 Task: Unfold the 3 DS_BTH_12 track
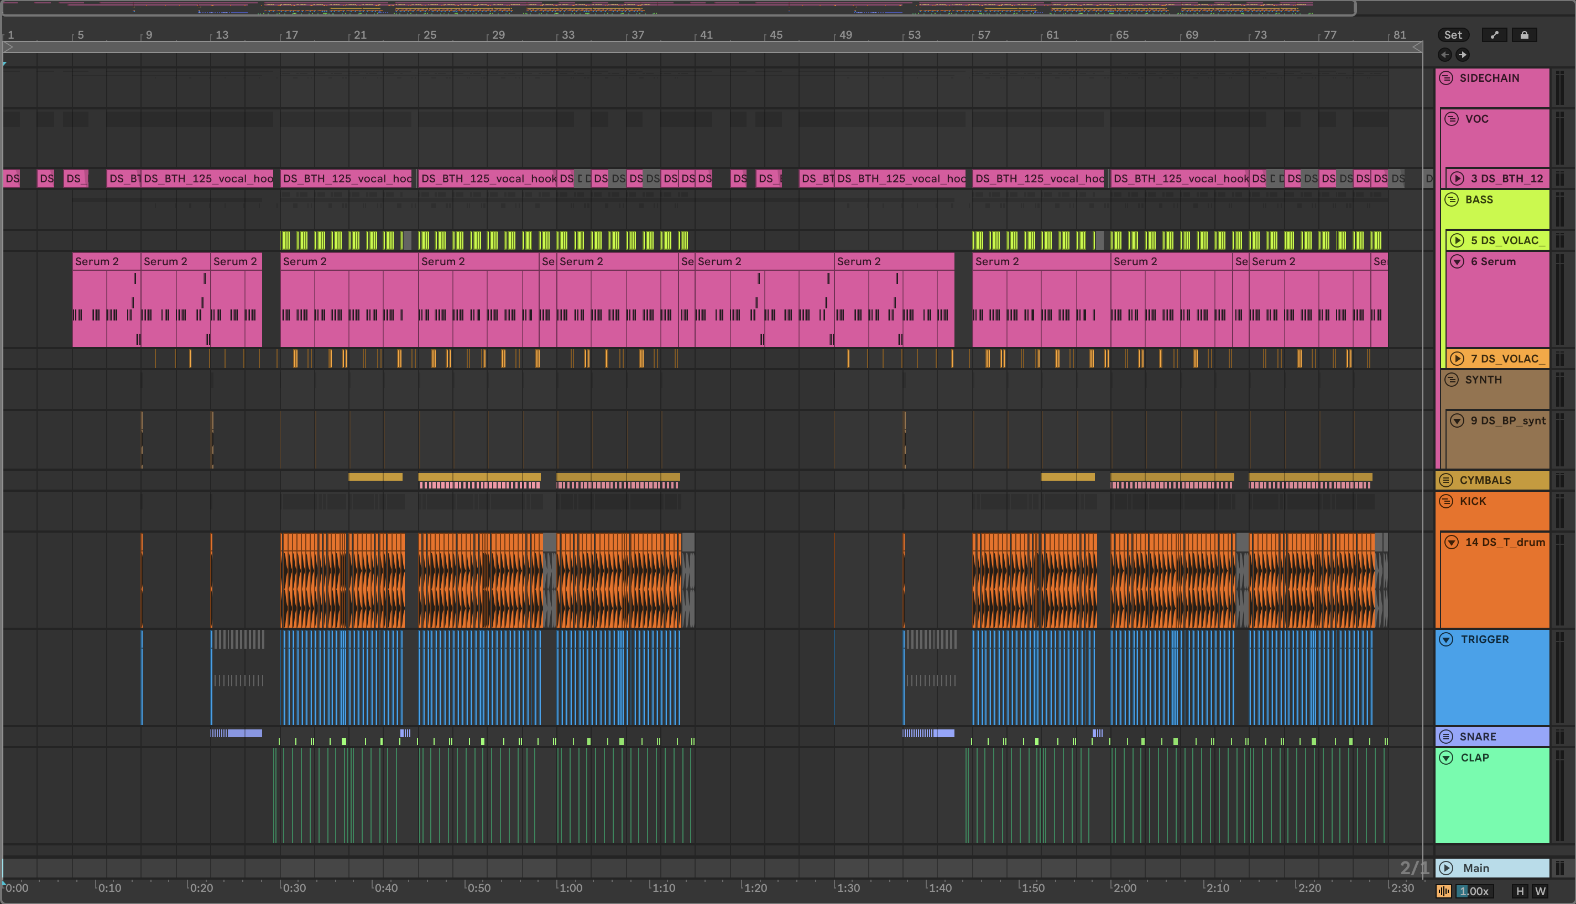[x=1457, y=179]
